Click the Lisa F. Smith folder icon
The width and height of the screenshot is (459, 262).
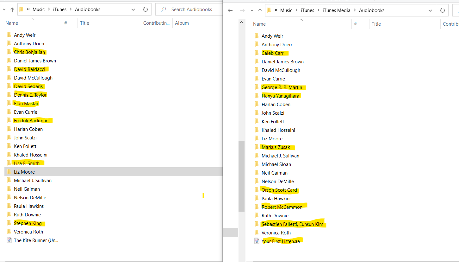coord(9,163)
